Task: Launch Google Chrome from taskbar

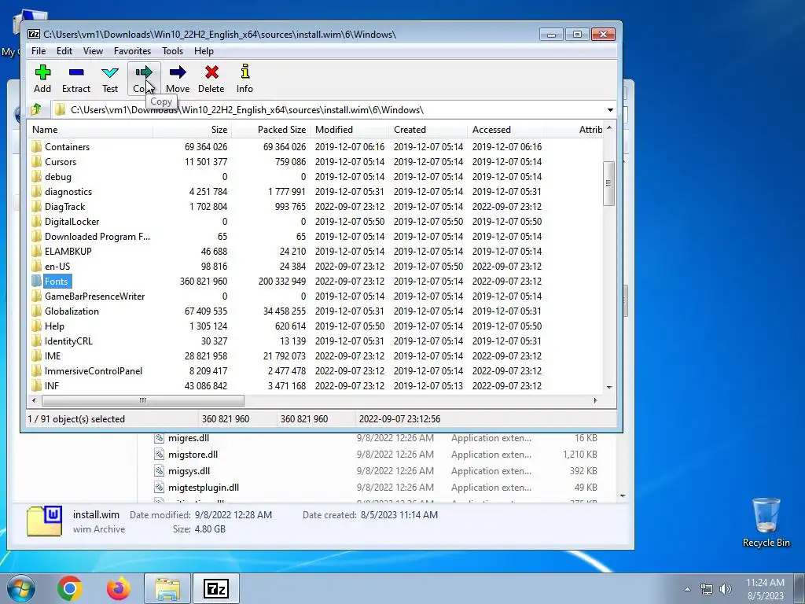Action: coord(70,588)
